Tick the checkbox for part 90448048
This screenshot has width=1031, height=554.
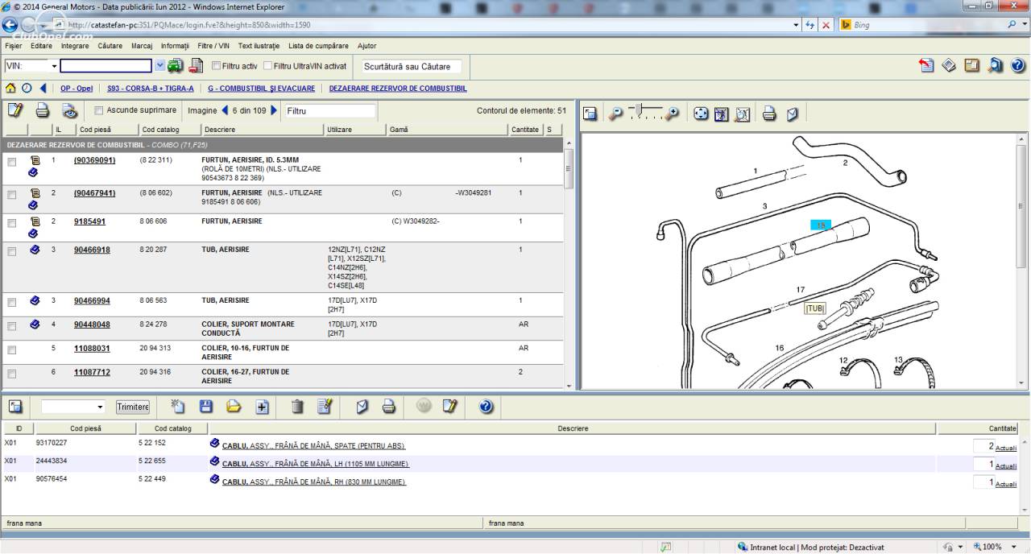[12, 326]
